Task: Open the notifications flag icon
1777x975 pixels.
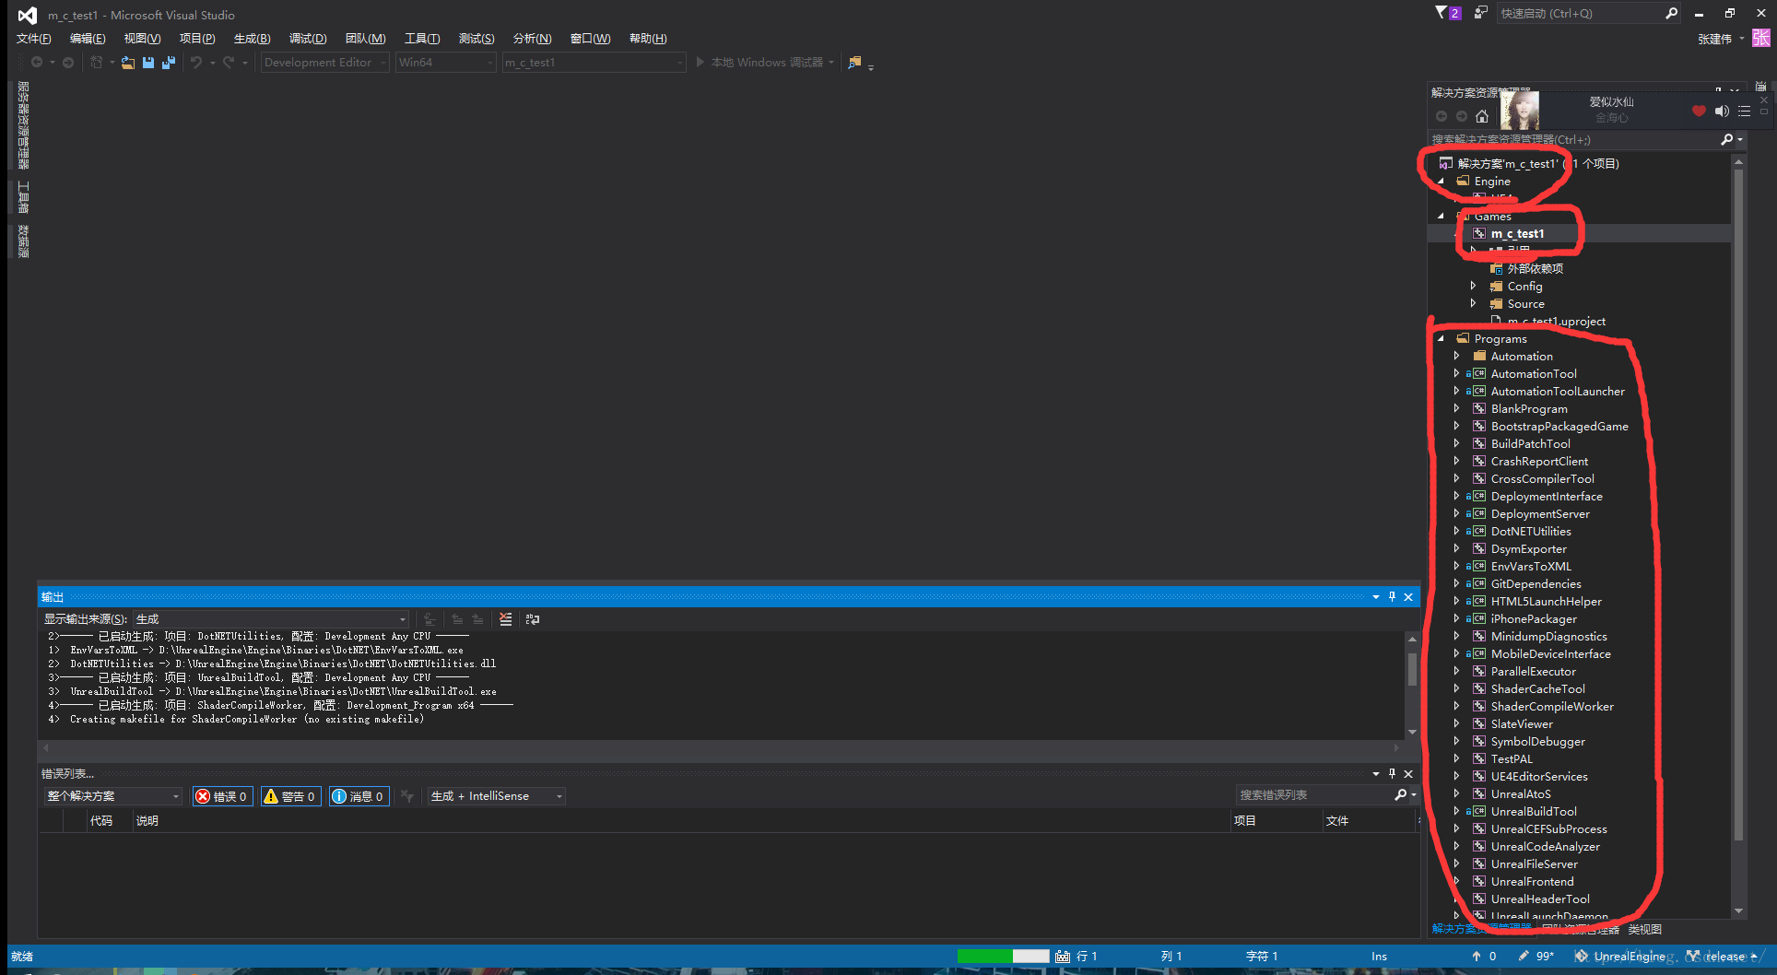Action: [1442, 13]
